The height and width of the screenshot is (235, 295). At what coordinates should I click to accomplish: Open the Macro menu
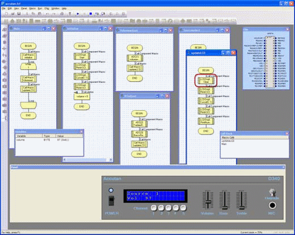click(x=32, y=9)
